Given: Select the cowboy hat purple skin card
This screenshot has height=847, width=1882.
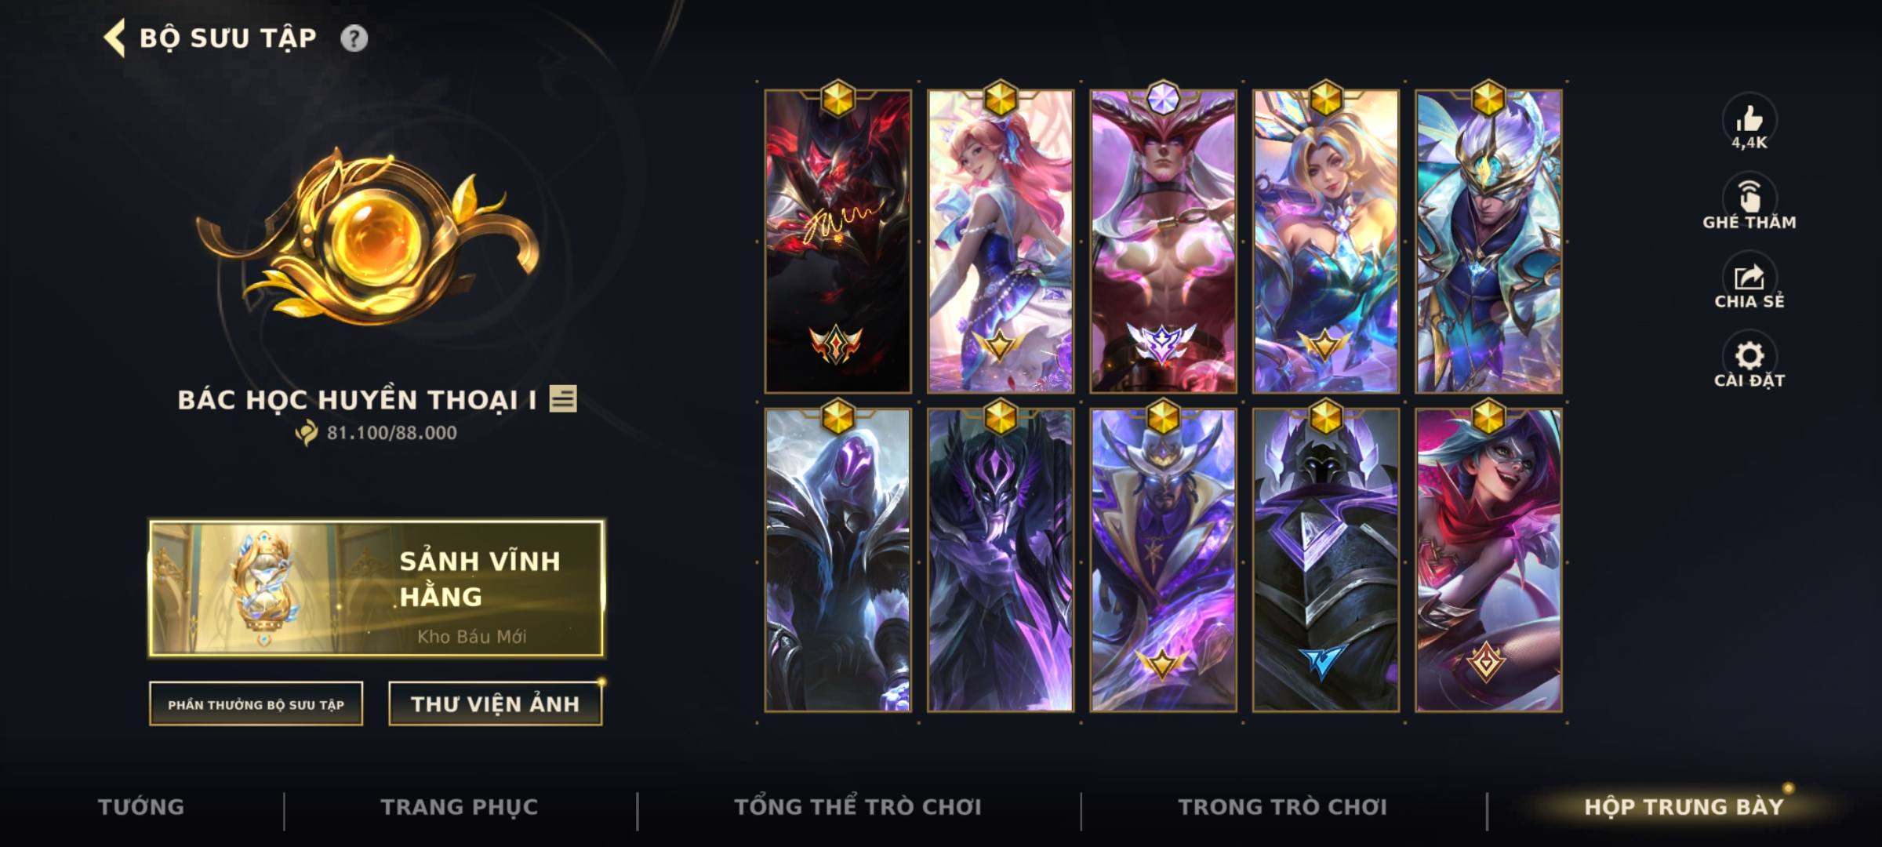Looking at the screenshot, I should coord(1163,560).
